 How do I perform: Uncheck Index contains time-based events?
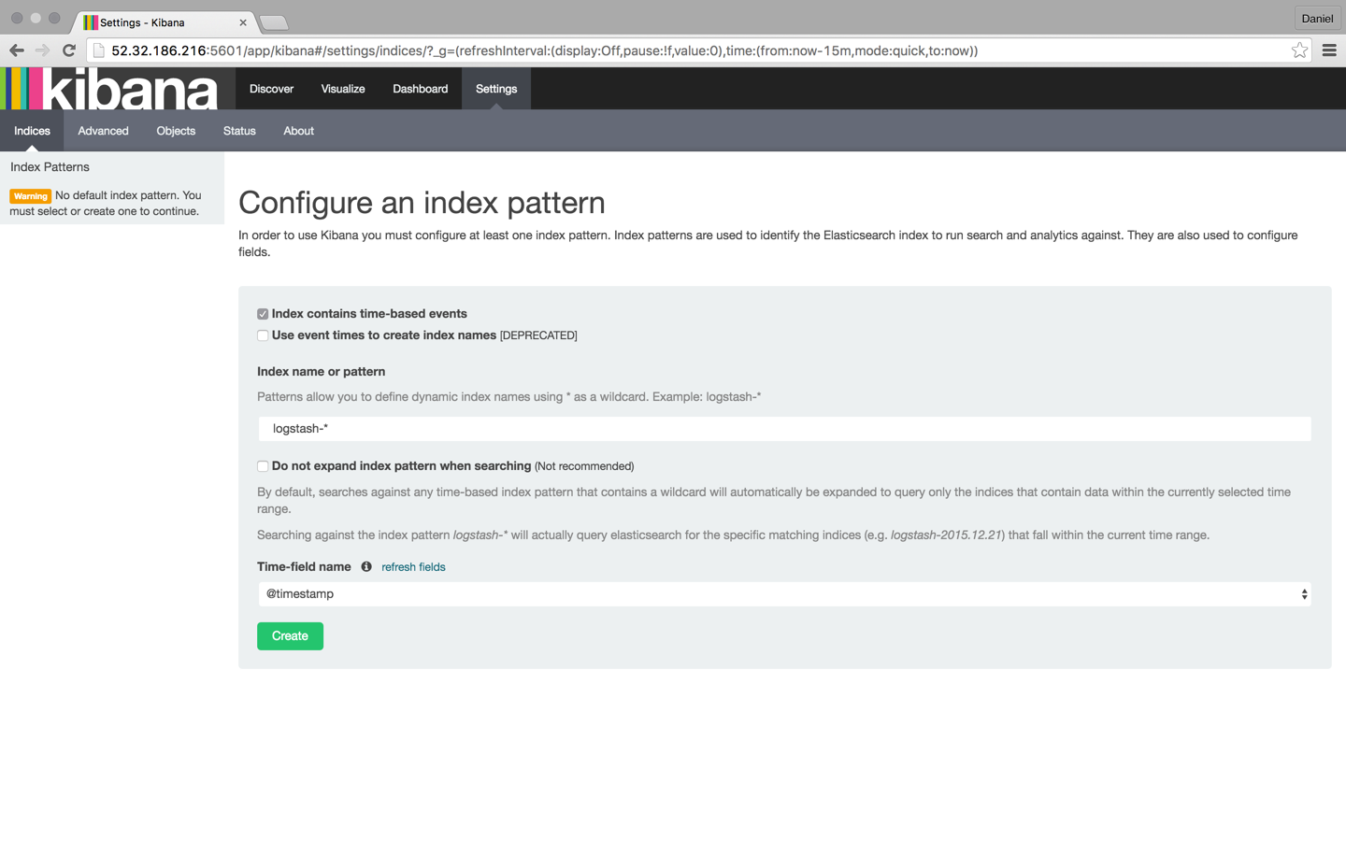coord(263,314)
